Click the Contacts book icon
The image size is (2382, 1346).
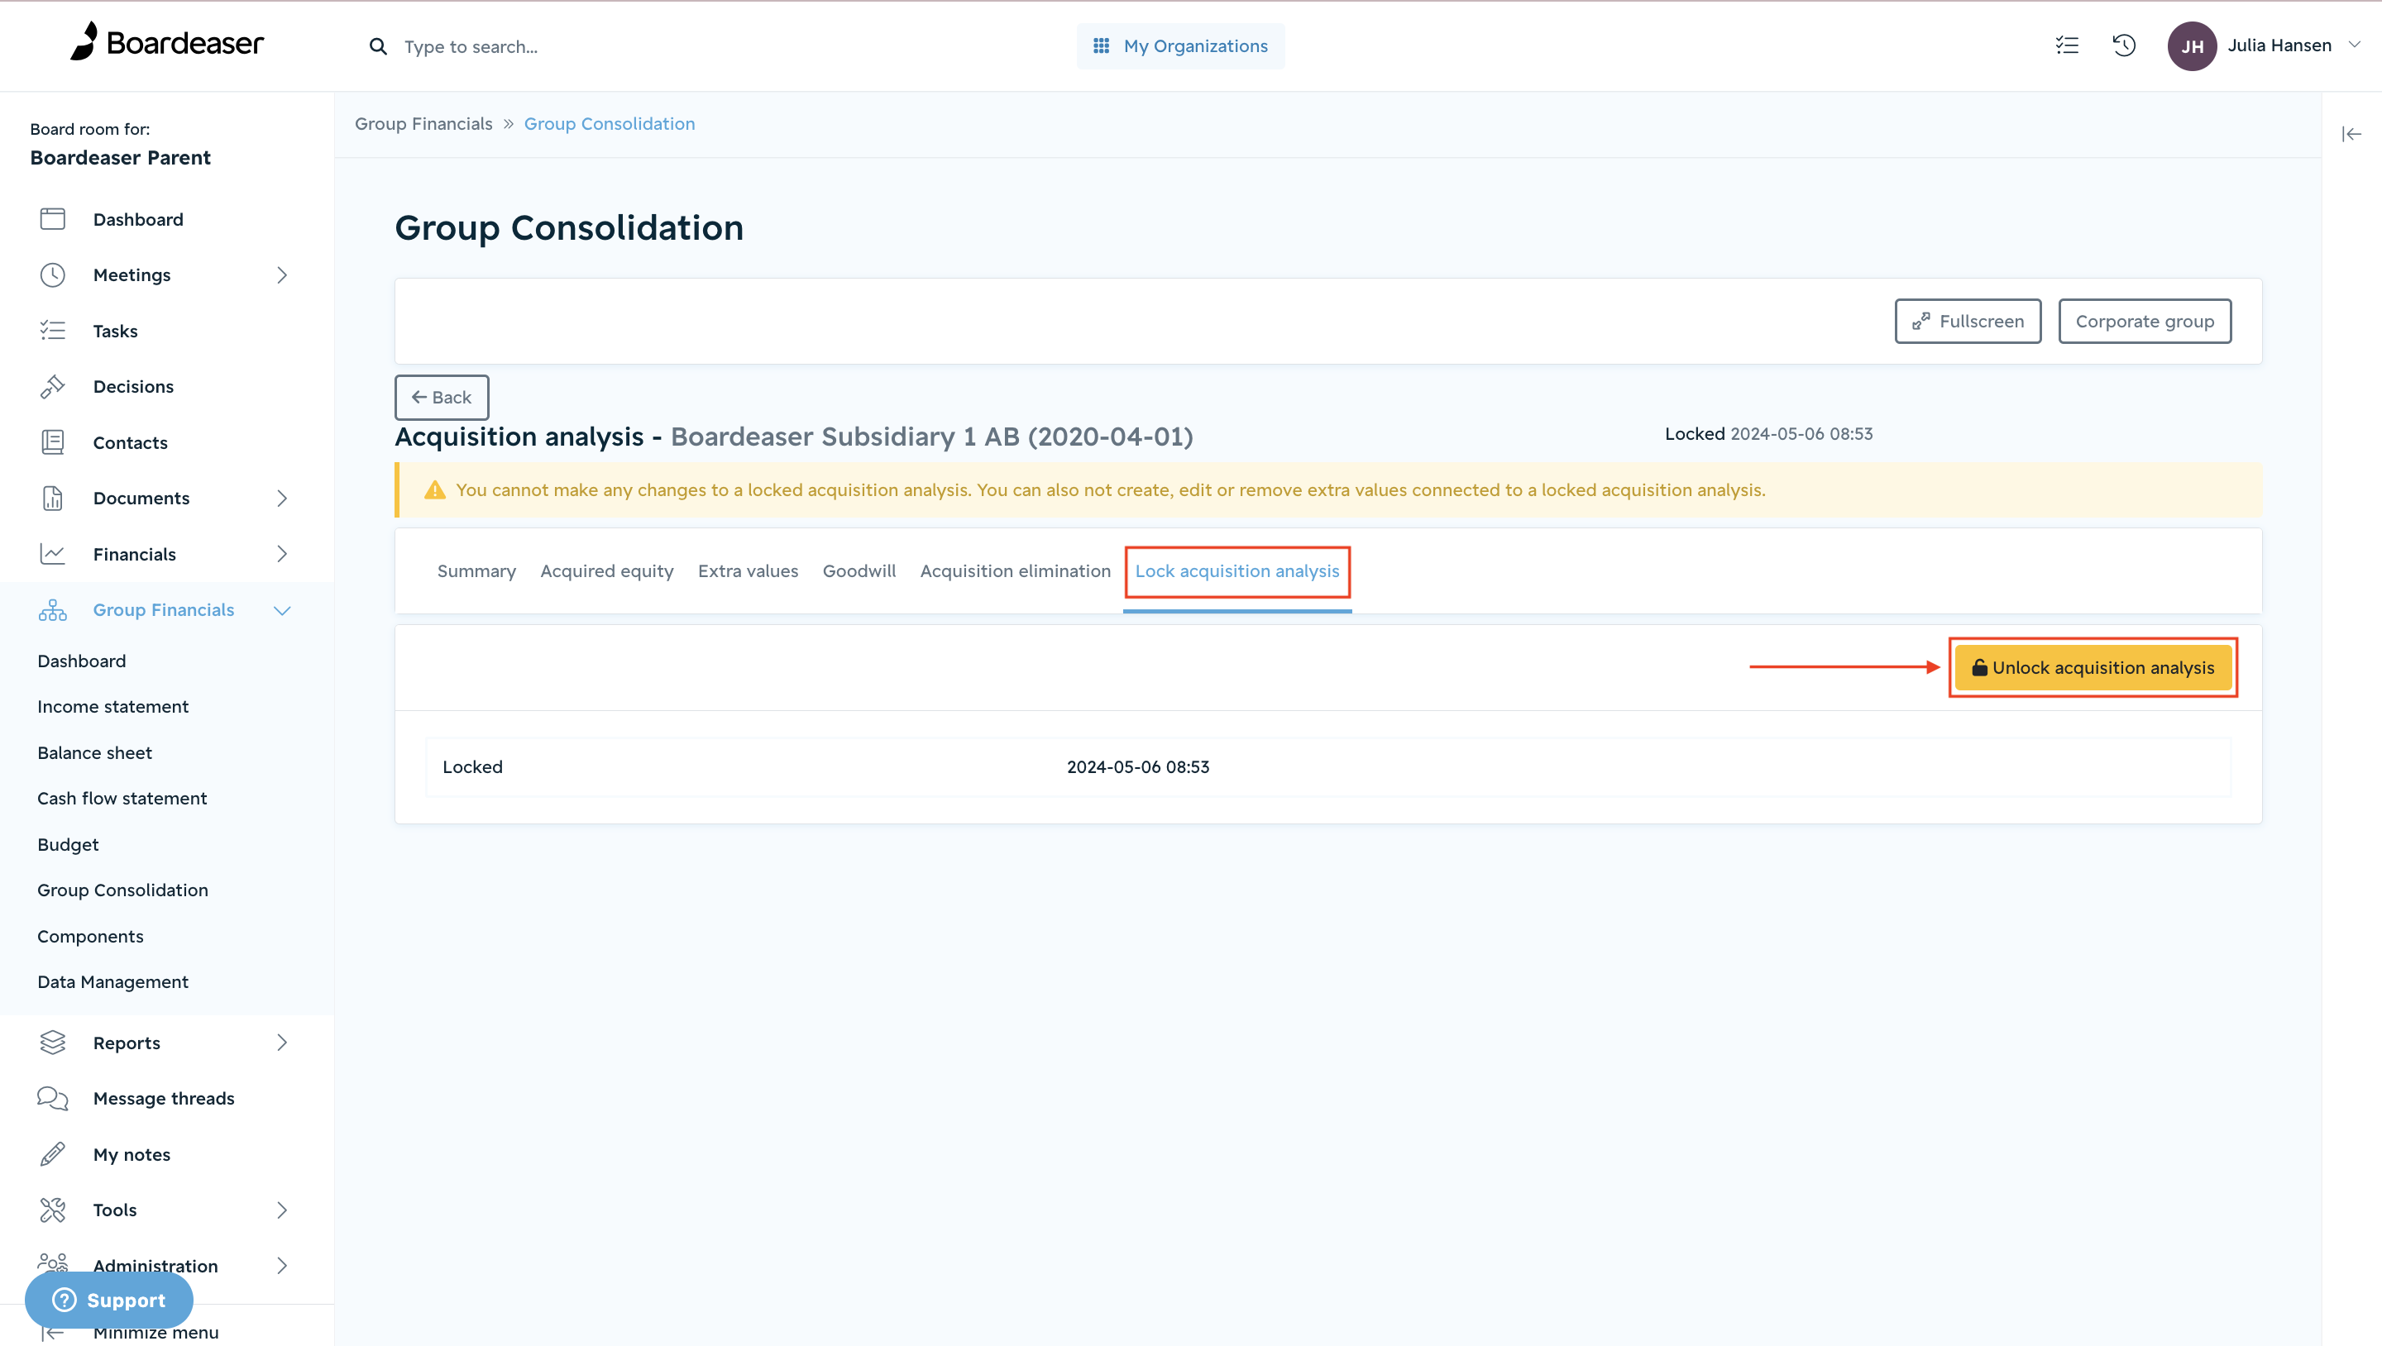point(53,443)
